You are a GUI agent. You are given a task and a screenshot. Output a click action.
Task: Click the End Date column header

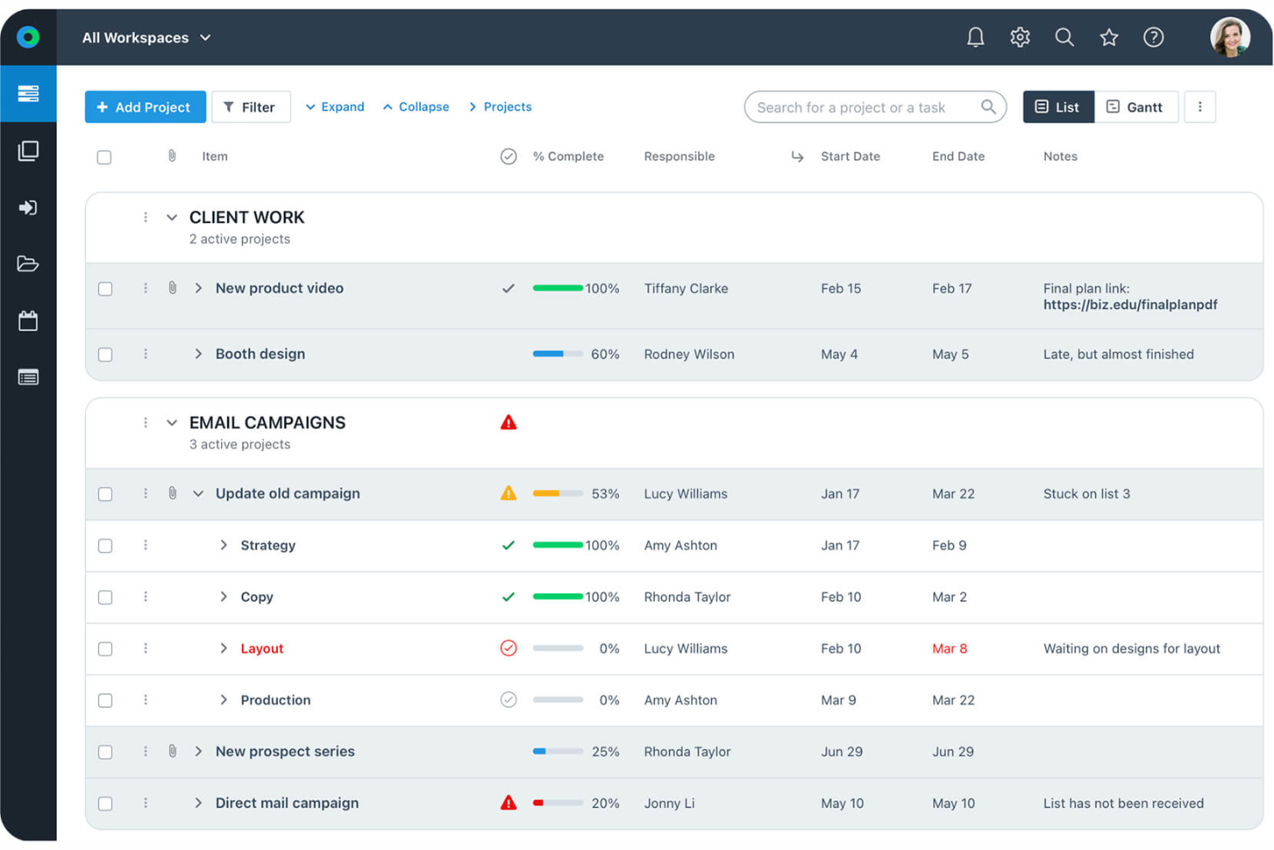(958, 157)
